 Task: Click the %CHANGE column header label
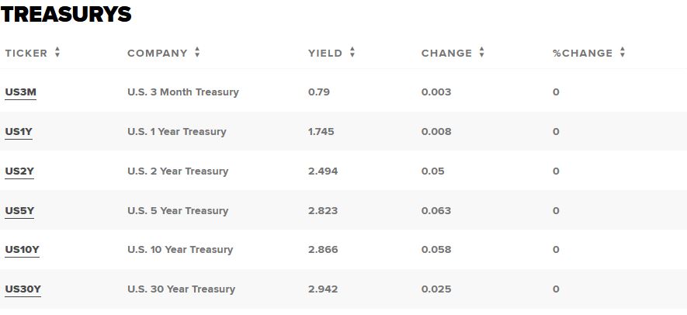582,54
